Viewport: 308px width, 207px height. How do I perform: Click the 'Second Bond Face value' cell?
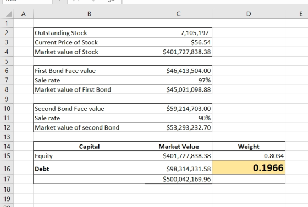89,108
